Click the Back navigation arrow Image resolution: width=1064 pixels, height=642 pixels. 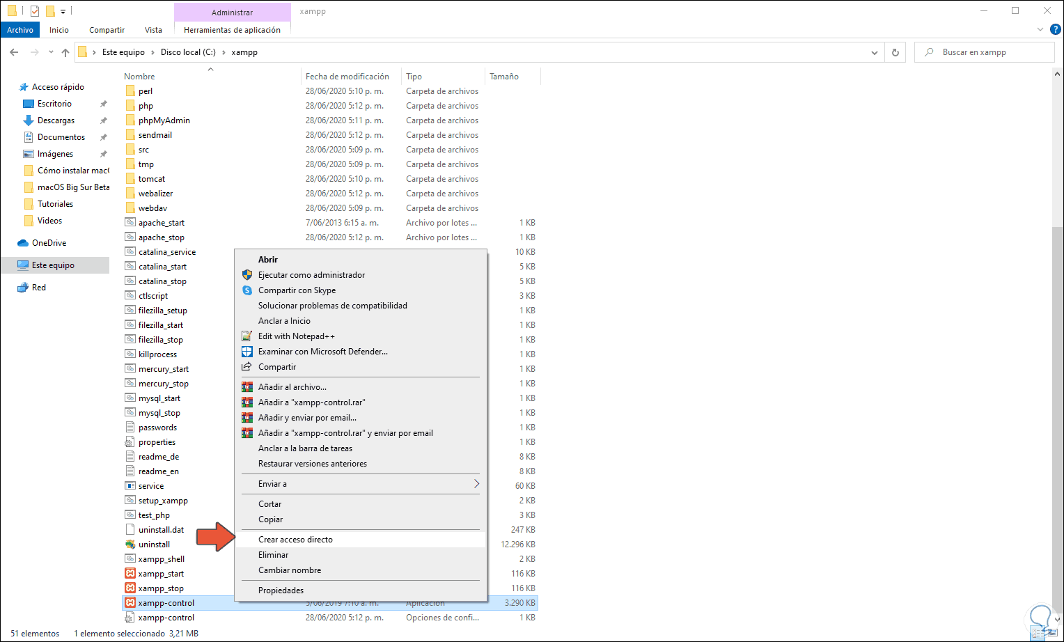point(14,52)
